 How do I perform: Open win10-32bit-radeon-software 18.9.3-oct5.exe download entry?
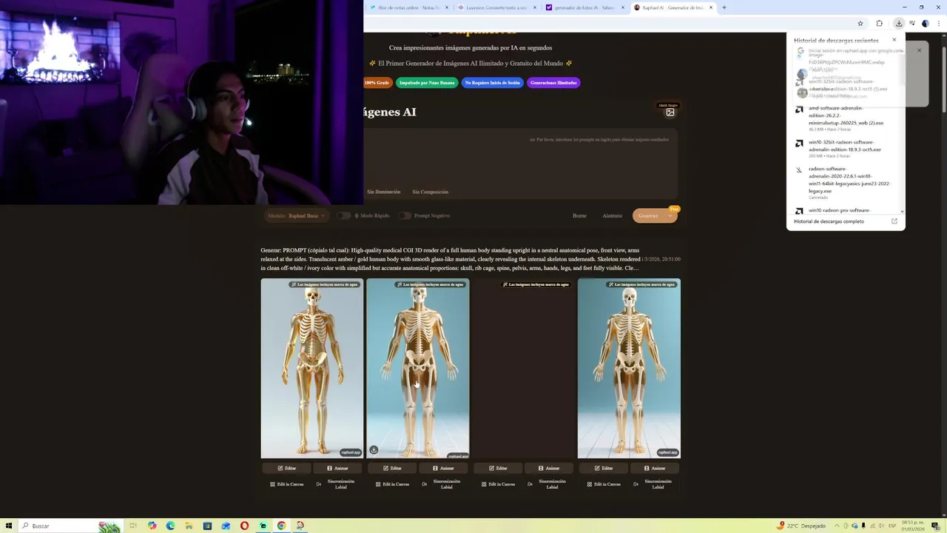pos(846,149)
